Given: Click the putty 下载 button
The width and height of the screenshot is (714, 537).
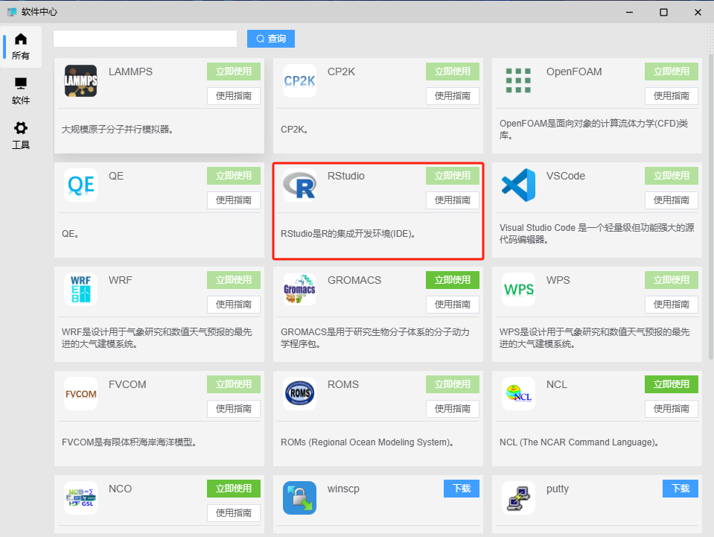Looking at the screenshot, I should (680, 489).
